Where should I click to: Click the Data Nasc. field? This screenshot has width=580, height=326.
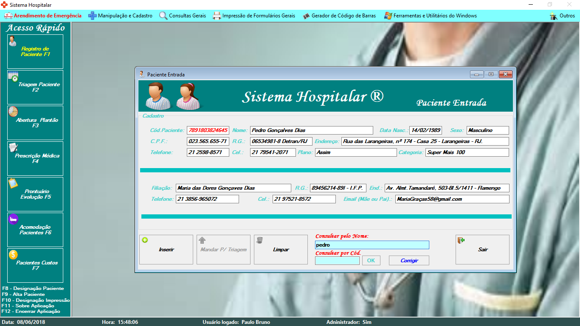tap(425, 130)
